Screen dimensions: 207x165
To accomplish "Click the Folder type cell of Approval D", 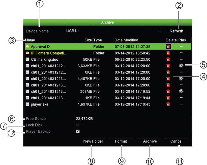I will (99, 47).
